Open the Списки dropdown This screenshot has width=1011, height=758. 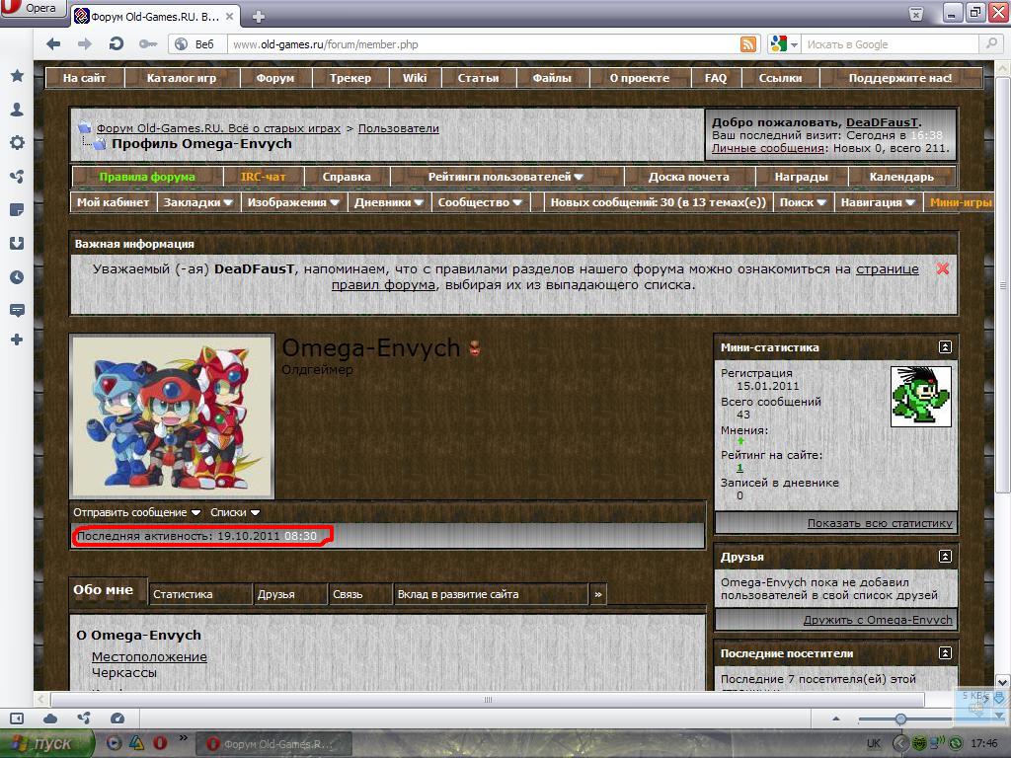(x=235, y=512)
